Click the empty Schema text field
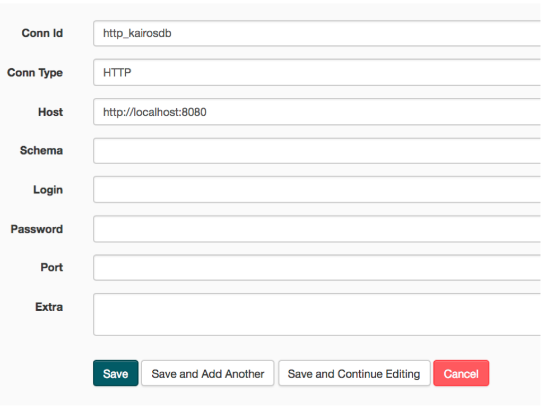The height and width of the screenshot is (406, 555). 316,151
